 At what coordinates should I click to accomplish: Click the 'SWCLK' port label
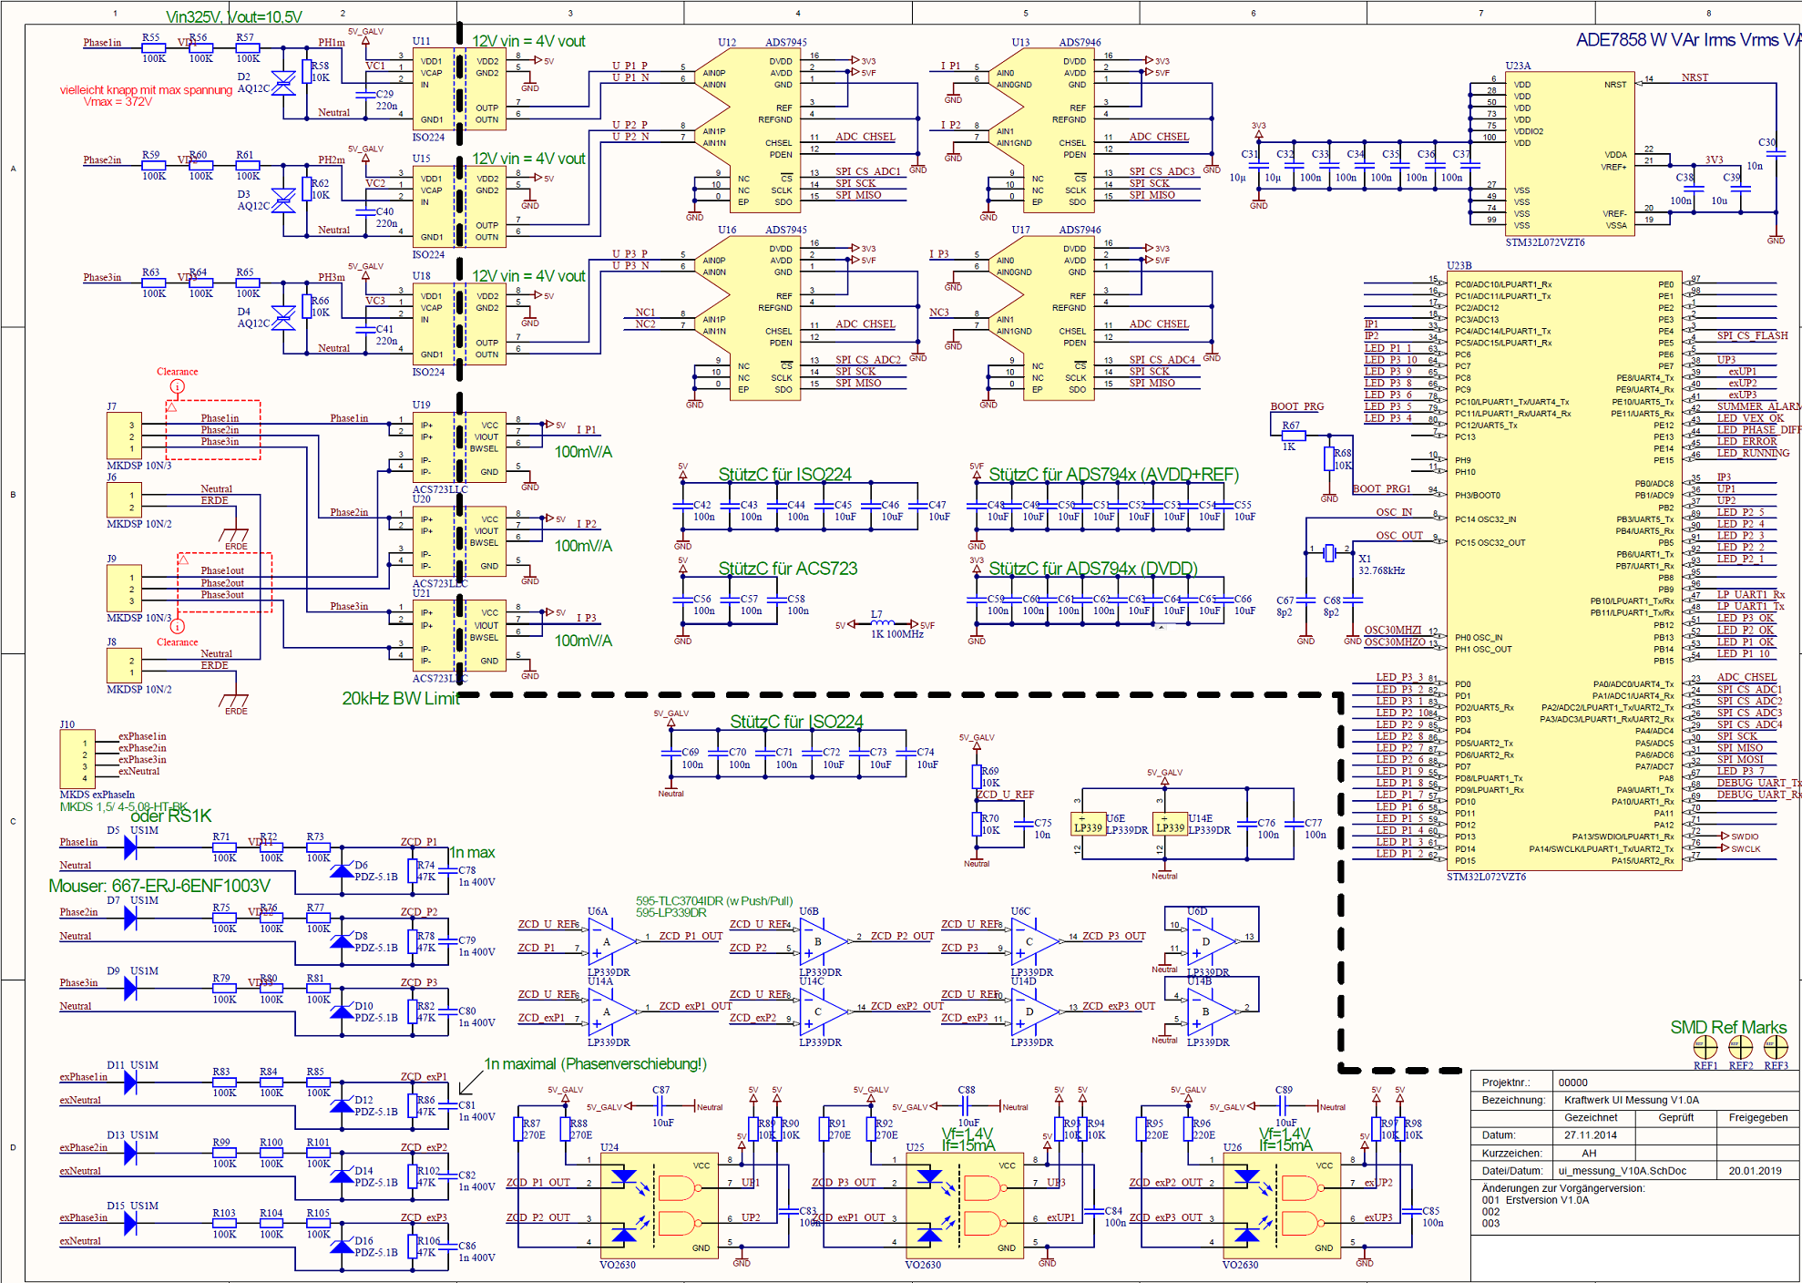click(x=1746, y=848)
